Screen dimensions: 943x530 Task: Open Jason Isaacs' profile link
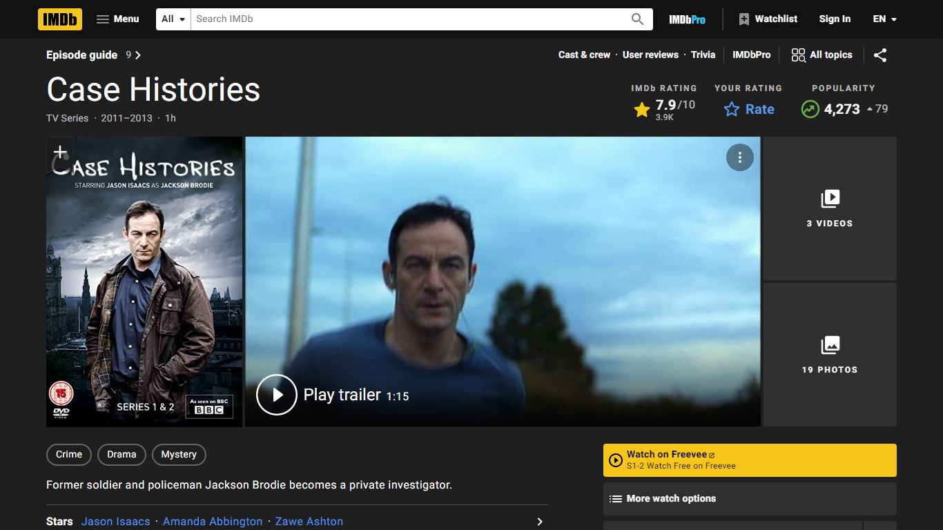point(115,522)
